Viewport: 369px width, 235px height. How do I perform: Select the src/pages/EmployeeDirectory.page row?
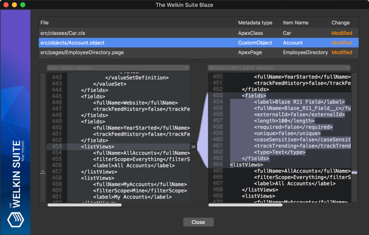pos(199,53)
